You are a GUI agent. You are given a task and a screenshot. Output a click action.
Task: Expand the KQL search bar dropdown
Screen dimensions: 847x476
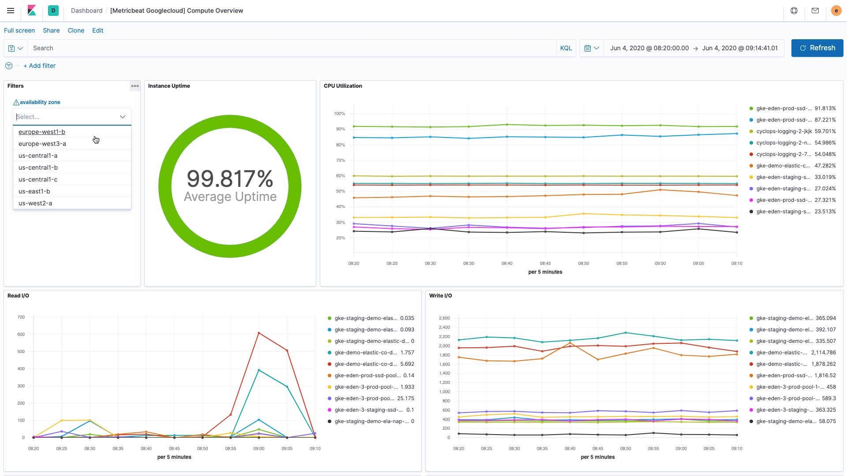(x=20, y=48)
